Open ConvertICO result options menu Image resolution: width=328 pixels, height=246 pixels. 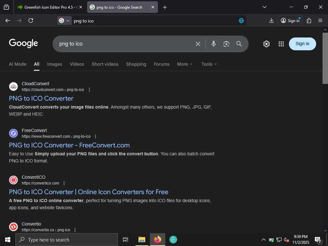(64, 183)
